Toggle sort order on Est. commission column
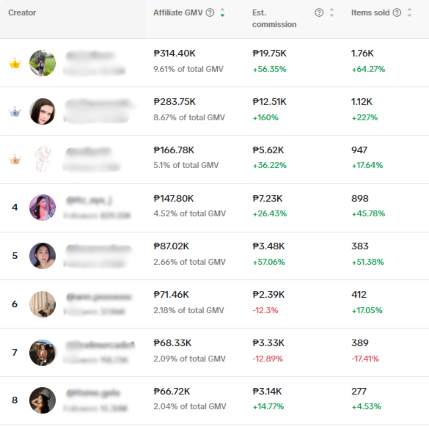This screenshot has height=429, width=429. [332, 12]
